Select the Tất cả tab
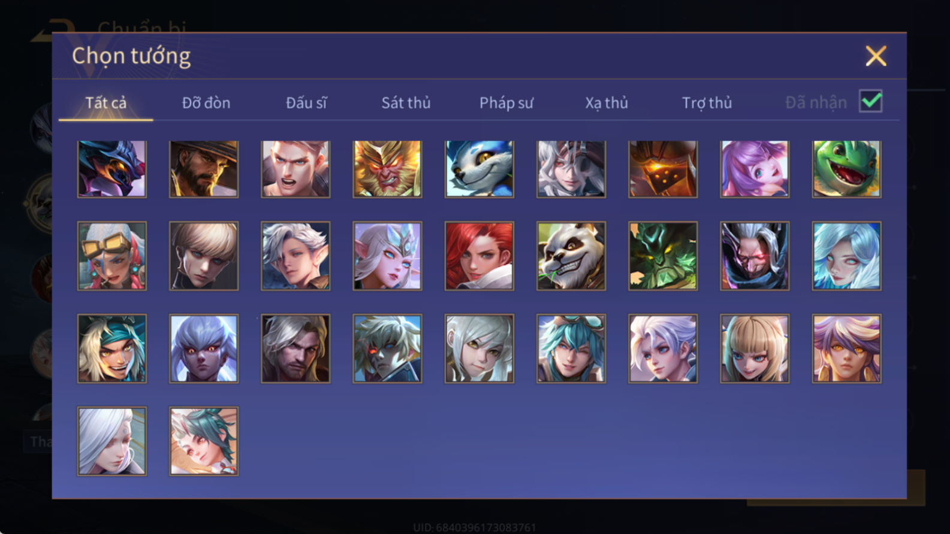 pyautogui.click(x=105, y=103)
